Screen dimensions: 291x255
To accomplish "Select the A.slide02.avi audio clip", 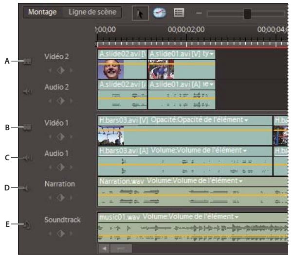I will (122, 95).
